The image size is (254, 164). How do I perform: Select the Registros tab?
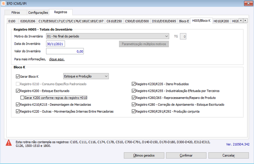click(61, 12)
